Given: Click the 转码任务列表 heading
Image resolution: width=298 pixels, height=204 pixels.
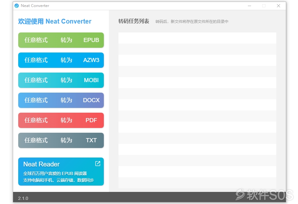Looking at the screenshot, I should pos(134,21).
